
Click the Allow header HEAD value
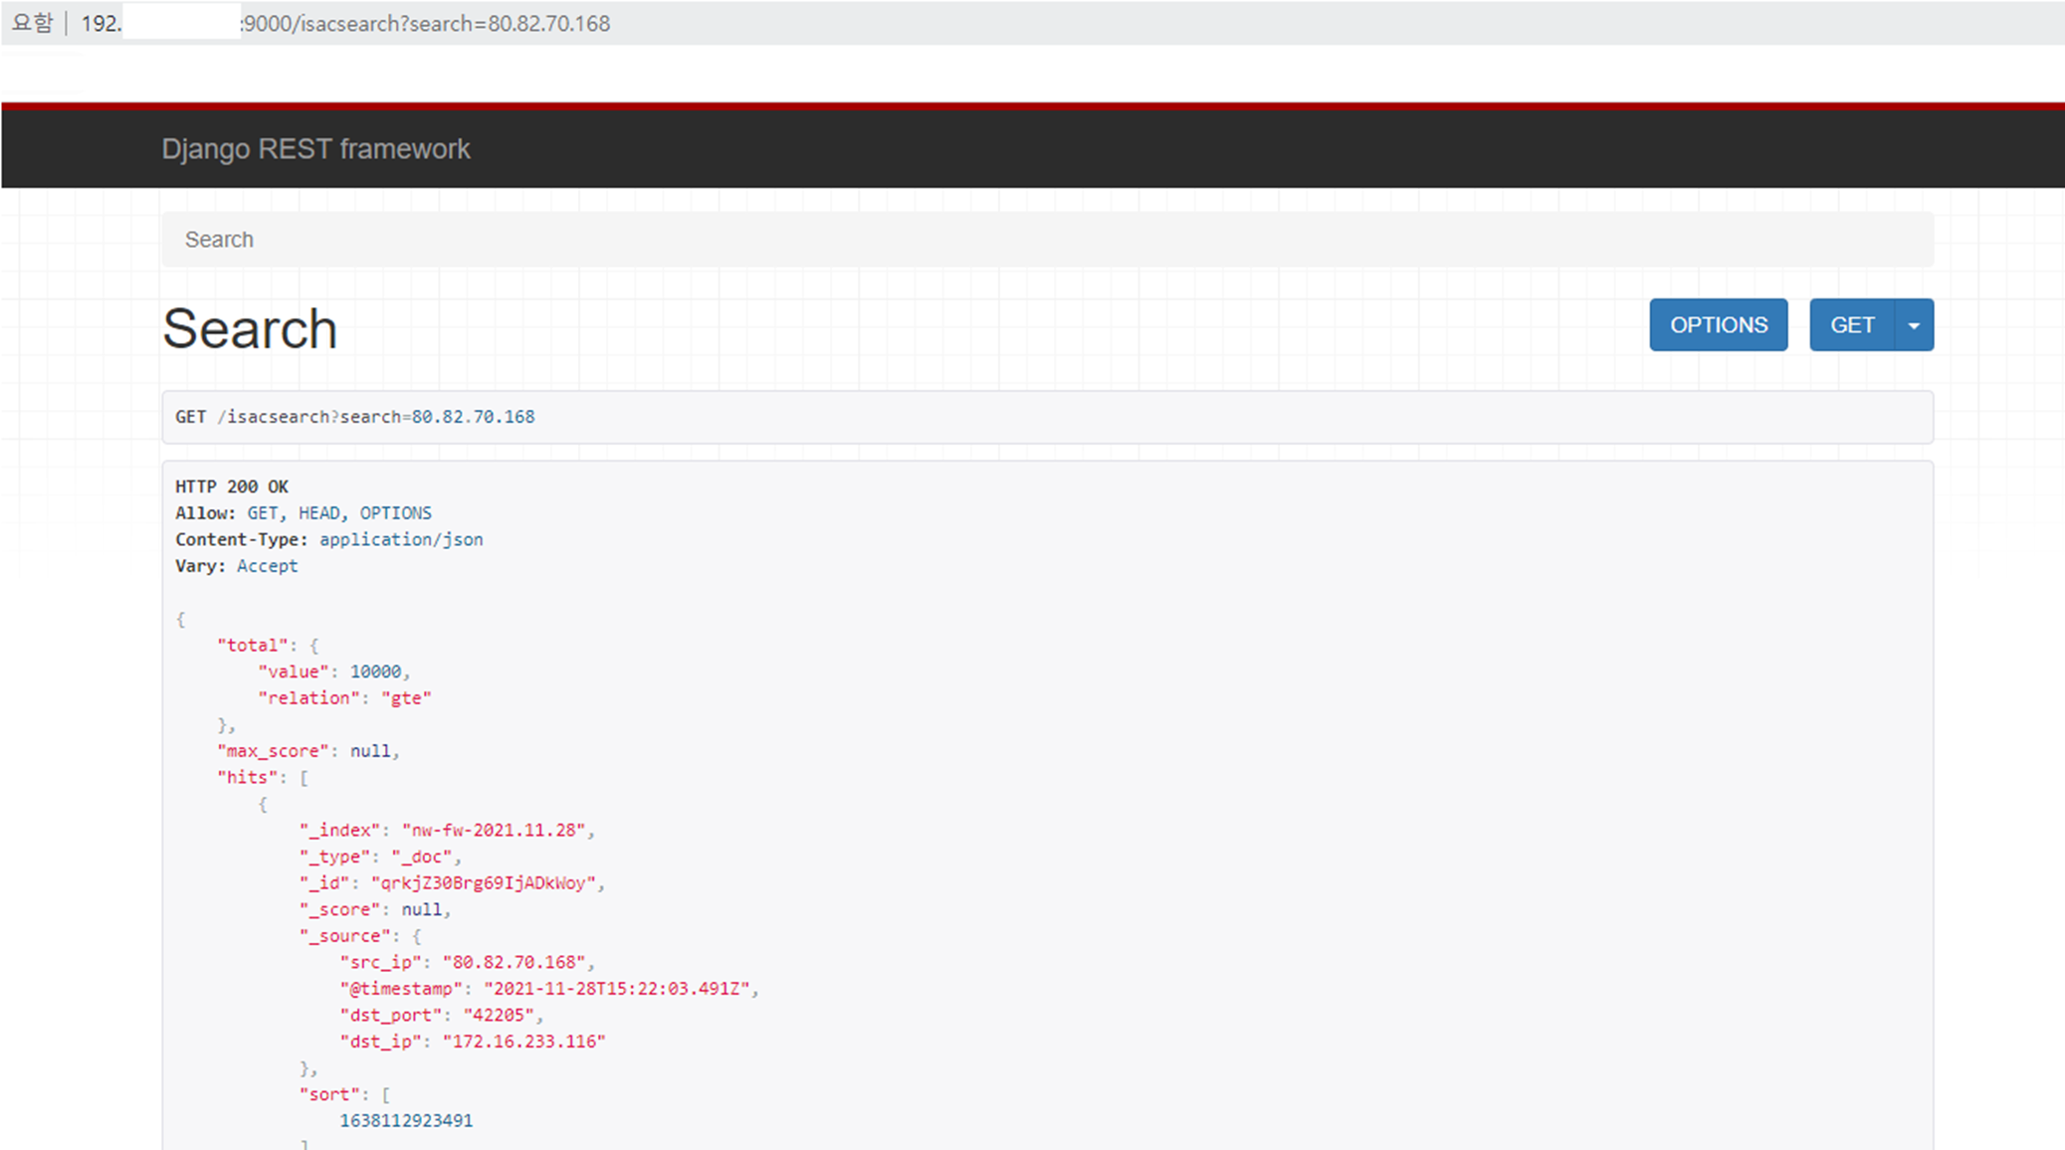coord(318,513)
